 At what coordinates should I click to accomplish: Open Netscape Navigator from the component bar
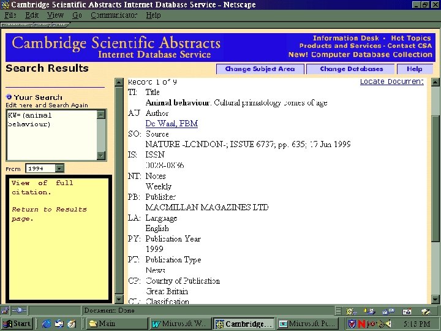pyautogui.click(x=350, y=311)
